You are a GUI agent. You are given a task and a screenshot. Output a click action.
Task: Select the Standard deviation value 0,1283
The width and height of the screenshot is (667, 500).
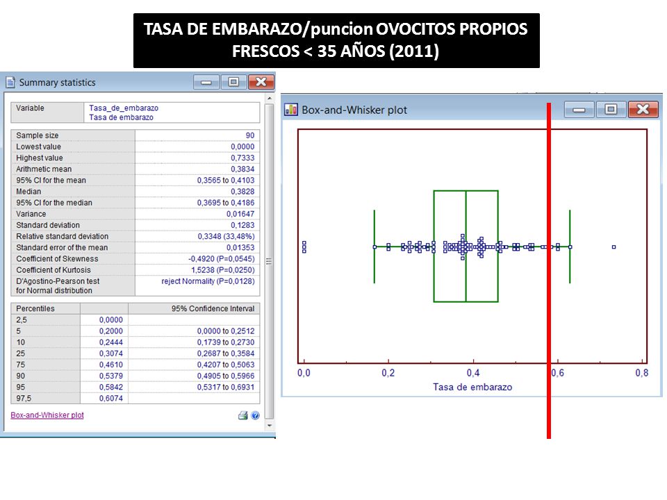click(242, 225)
